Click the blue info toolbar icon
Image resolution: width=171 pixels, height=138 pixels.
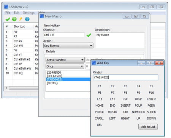click(x=27, y=19)
